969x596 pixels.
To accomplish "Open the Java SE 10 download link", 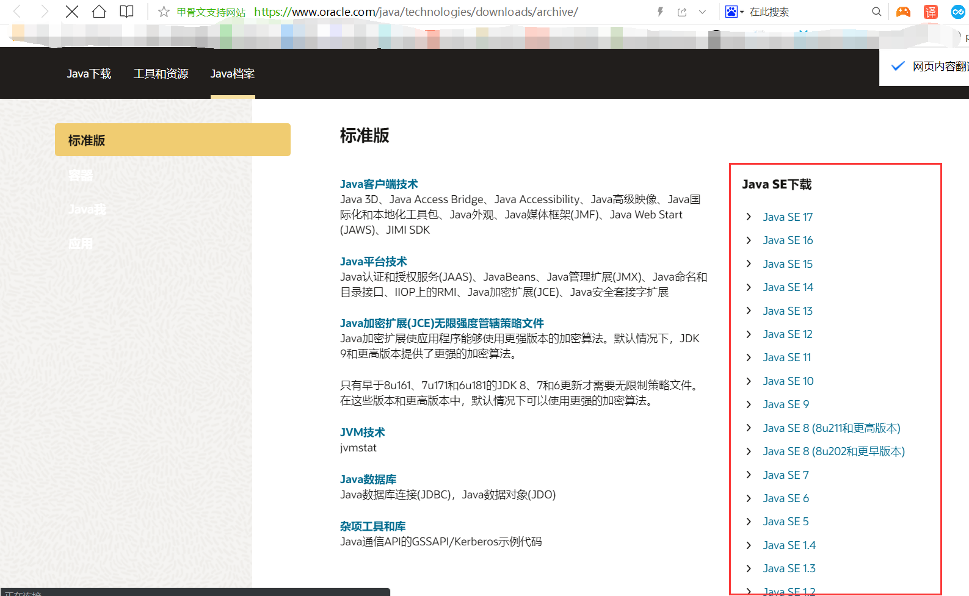I will (x=788, y=381).
